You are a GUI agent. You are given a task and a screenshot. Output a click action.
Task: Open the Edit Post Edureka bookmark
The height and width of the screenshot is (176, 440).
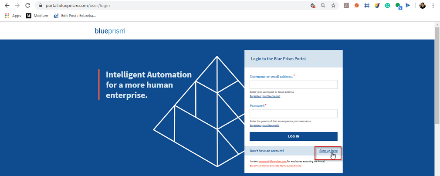[74, 16]
